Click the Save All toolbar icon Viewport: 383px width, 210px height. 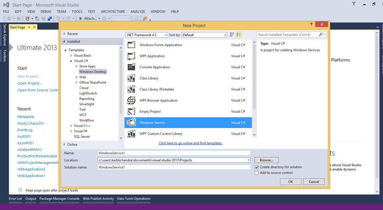coord(50,18)
